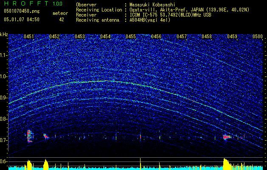The height and width of the screenshot is (170, 267).
Task: Click time marker 0500
Action: click(258, 37)
